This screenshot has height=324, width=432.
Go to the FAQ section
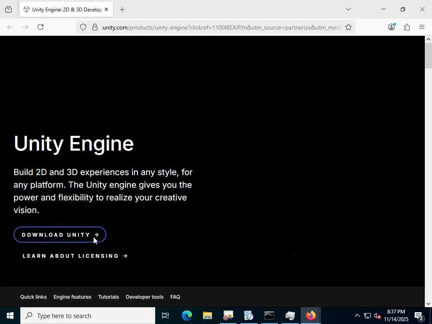[175, 297]
